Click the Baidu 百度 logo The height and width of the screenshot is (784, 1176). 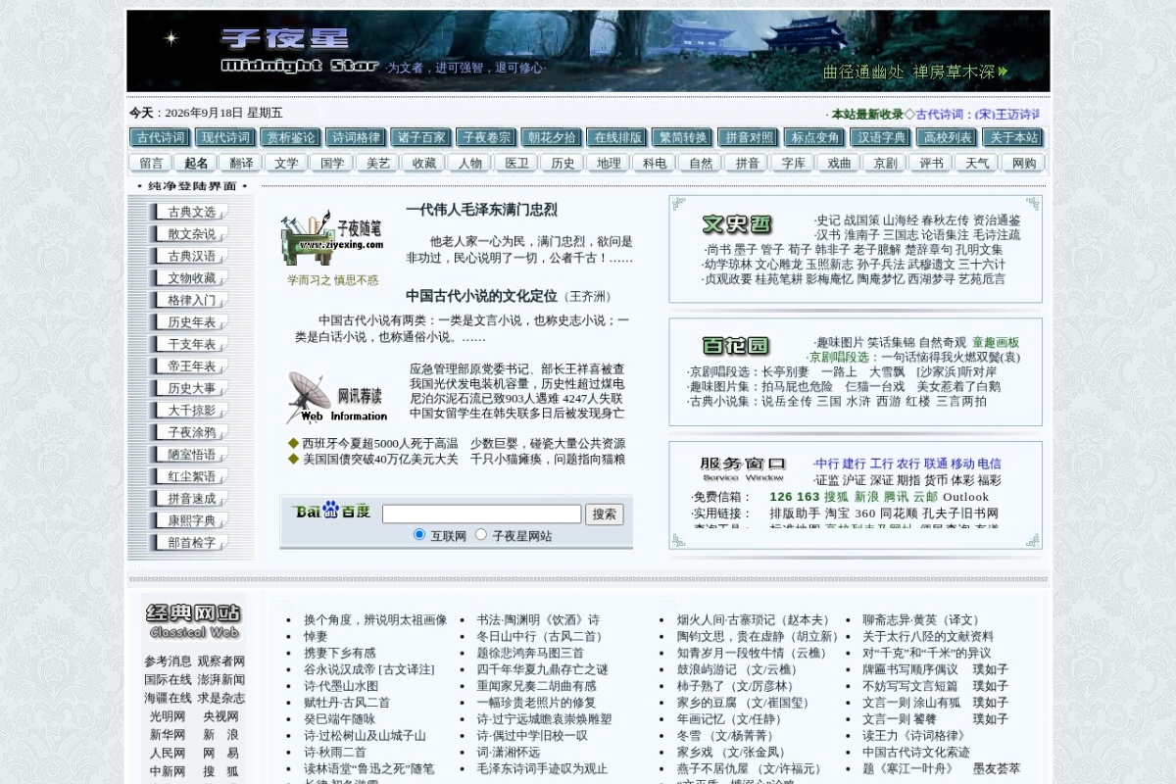click(332, 512)
